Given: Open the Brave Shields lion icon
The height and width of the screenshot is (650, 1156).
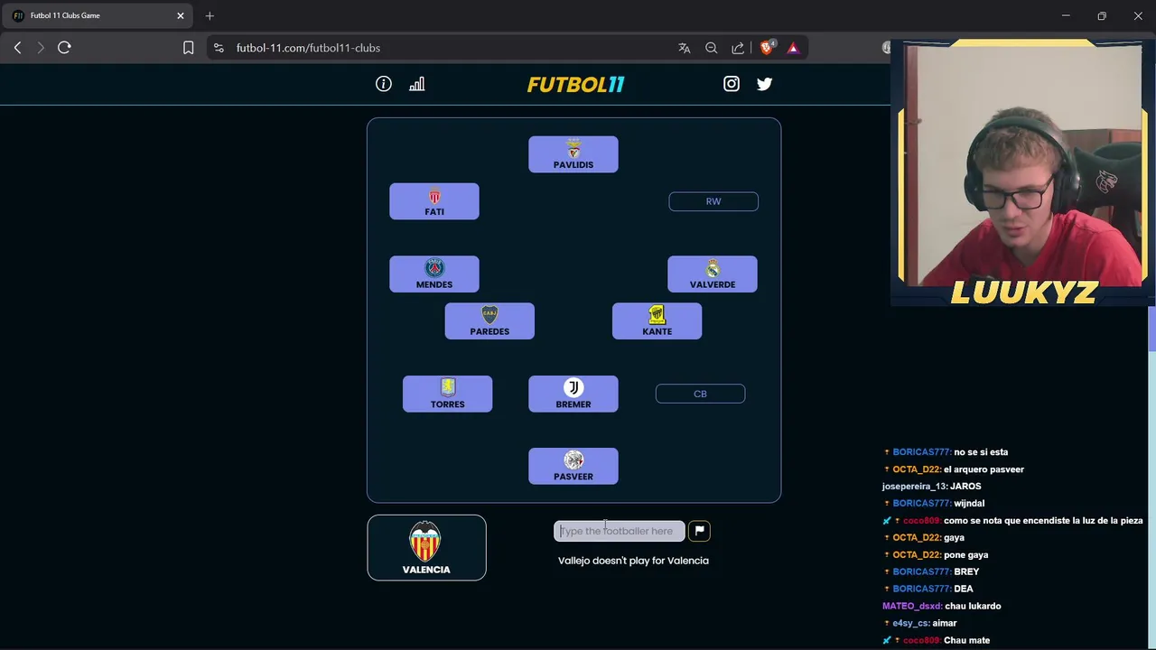Looking at the screenshot, I should pyautogui.click(x=767, y=48).
